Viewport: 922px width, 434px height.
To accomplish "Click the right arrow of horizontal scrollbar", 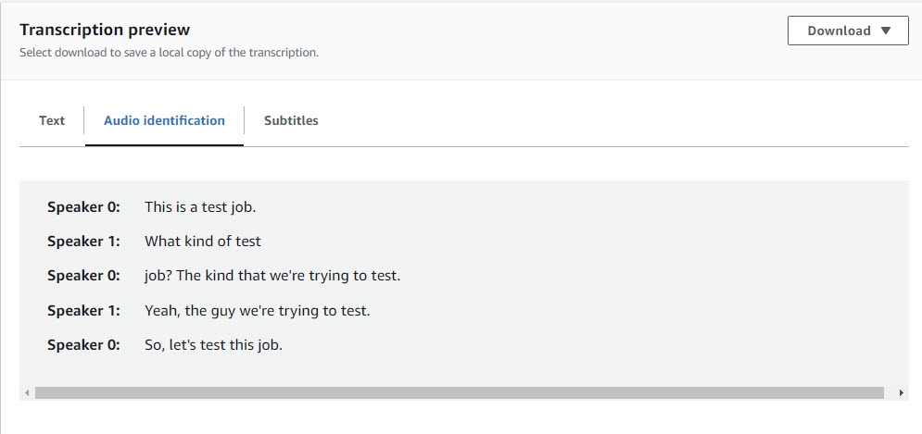I will (902, 393).
